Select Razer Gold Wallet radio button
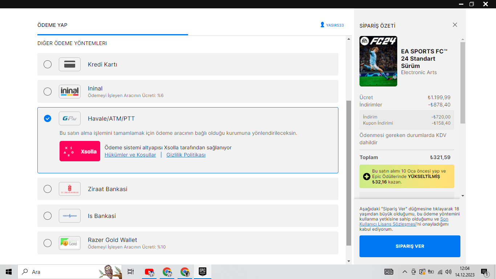496x279 pixels. [48, 243]
